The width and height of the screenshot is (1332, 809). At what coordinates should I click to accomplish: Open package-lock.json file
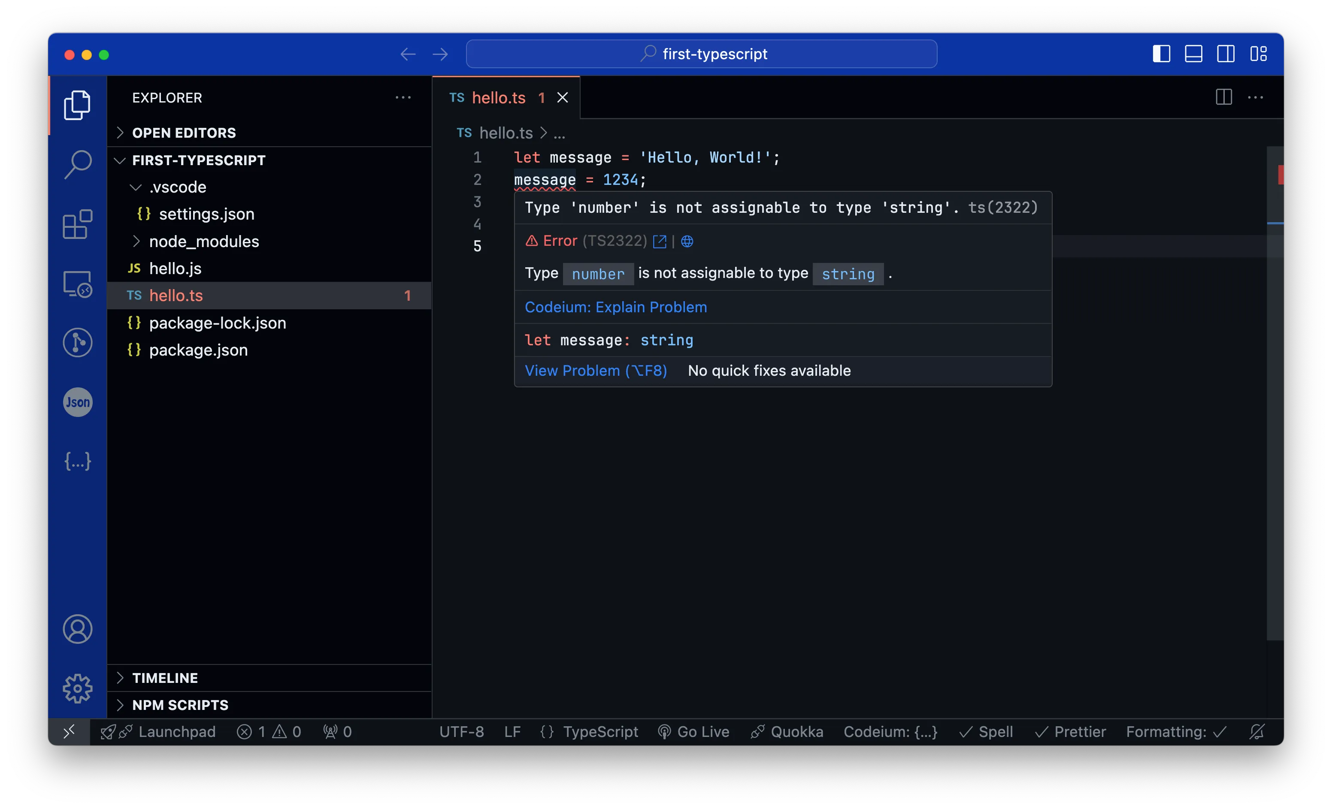(x=269, y=323)
